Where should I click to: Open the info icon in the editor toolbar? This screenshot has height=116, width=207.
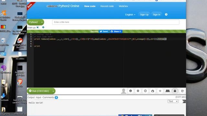click(131, 91)
